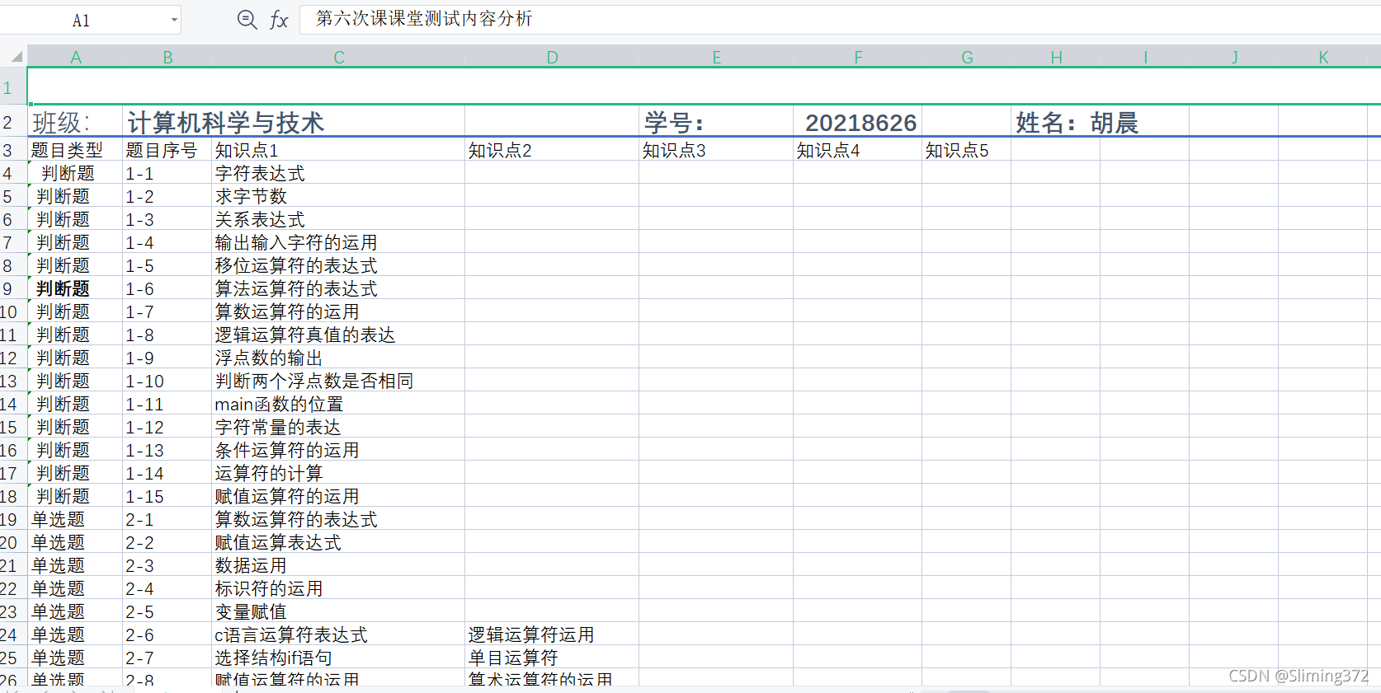The width and height of the screenshot is (1381, 693).
Task: Select column B header
Action: pos(167,57)
